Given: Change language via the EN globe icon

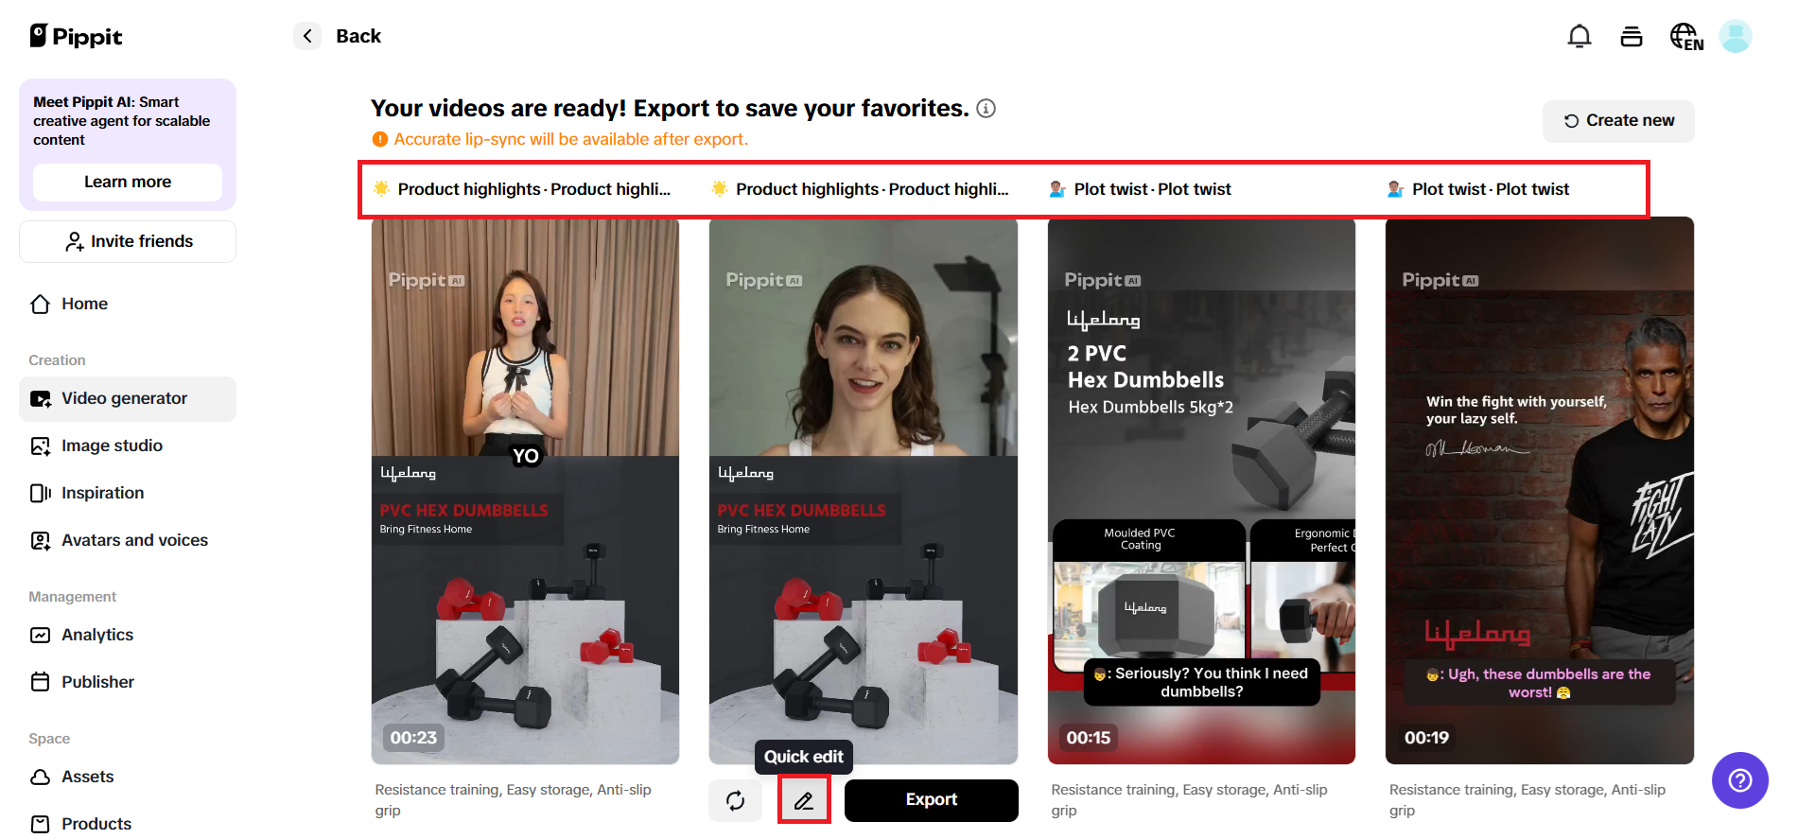Looking at the screenshot, I should [1686, 37].
